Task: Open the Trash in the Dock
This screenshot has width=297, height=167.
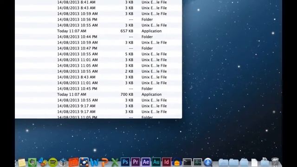Action: [275, 162]
